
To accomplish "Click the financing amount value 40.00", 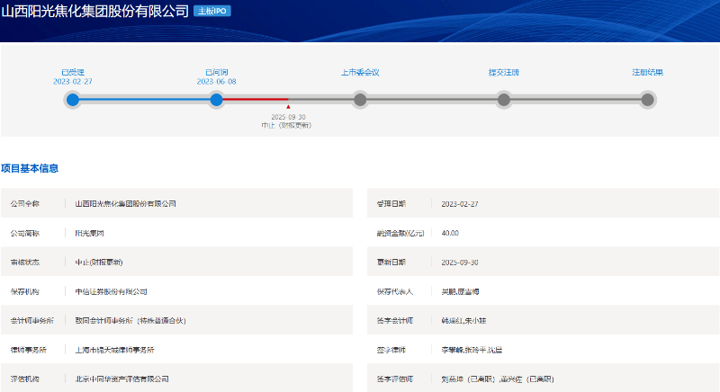I will [450, 233].
